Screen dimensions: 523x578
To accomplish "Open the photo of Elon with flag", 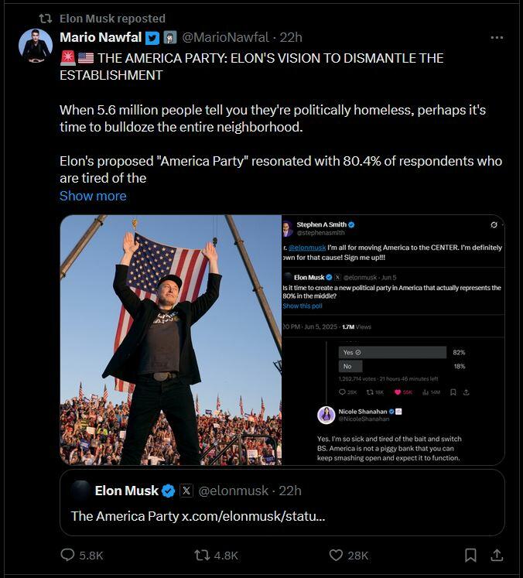I will coord(170,340).
